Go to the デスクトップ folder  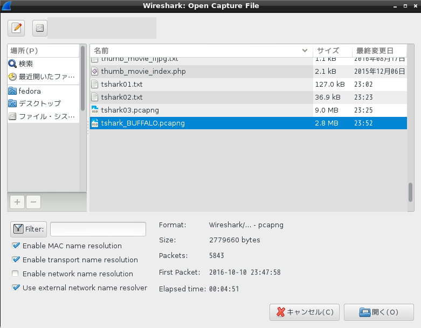(43, 103)
